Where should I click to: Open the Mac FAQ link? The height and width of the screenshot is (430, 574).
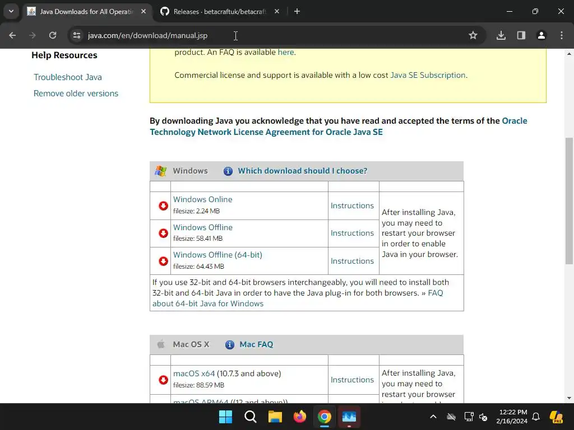(256, 345)
